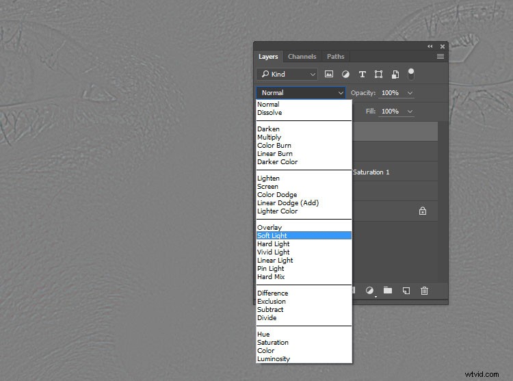Image resolution: width=513 pixels, height=381 pixels.
Task: Close the Layers panel
Action: click(443, 47)
